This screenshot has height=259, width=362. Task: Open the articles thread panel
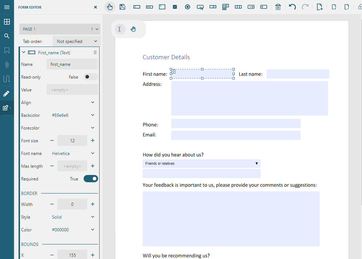[x=7, y=79]
